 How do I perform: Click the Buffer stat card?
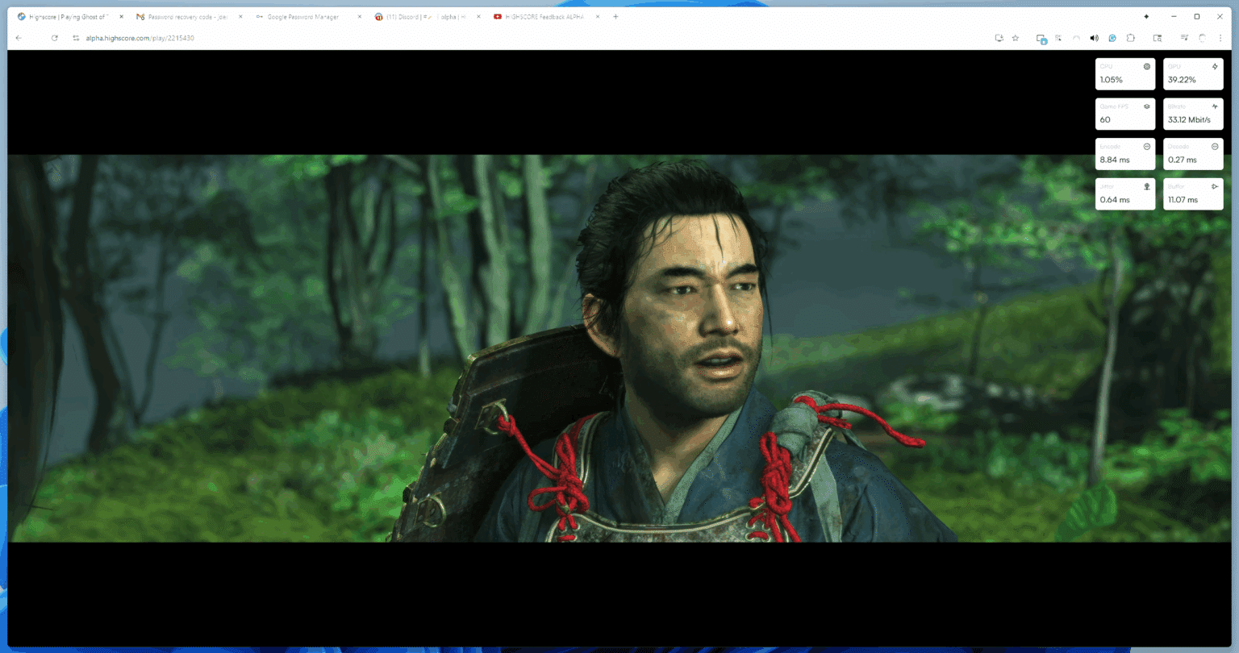click(1193, 193)
